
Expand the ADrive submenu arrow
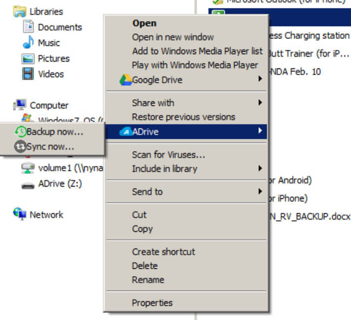[x=260, y=130]
